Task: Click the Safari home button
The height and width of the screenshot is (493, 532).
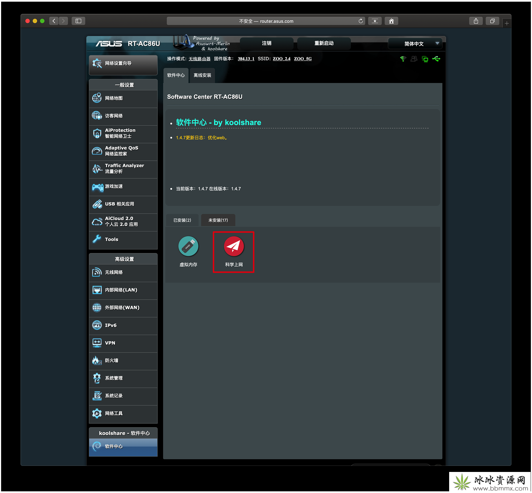Action: click(x=391, y=21)
